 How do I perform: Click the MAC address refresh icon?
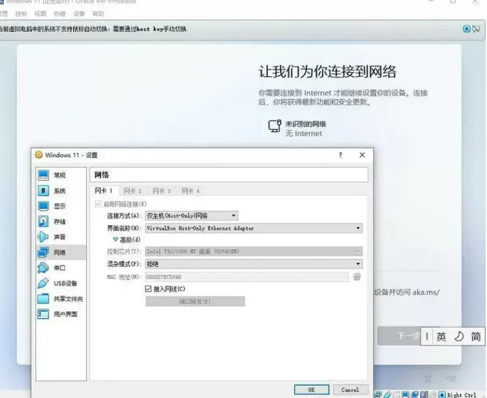pos(357,277)
